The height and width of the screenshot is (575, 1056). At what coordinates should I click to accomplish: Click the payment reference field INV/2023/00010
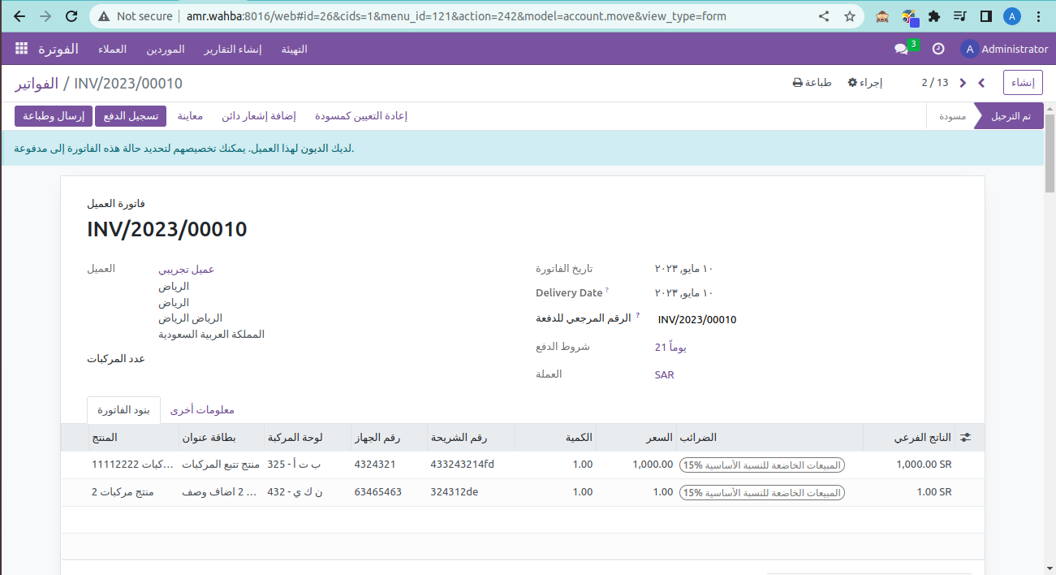[x=697, y=320]
